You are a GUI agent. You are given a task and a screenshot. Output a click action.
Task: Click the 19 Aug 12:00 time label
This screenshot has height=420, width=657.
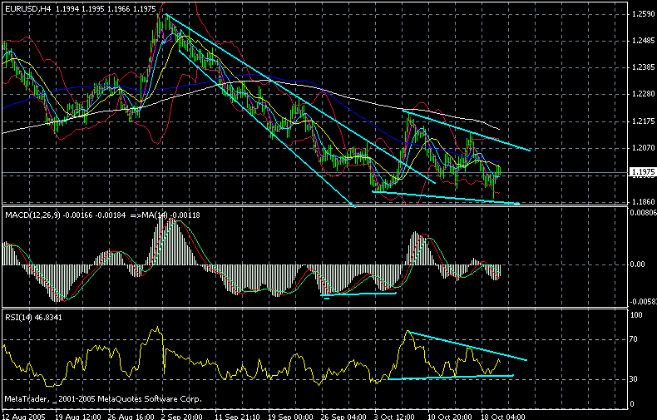(78, 417)
